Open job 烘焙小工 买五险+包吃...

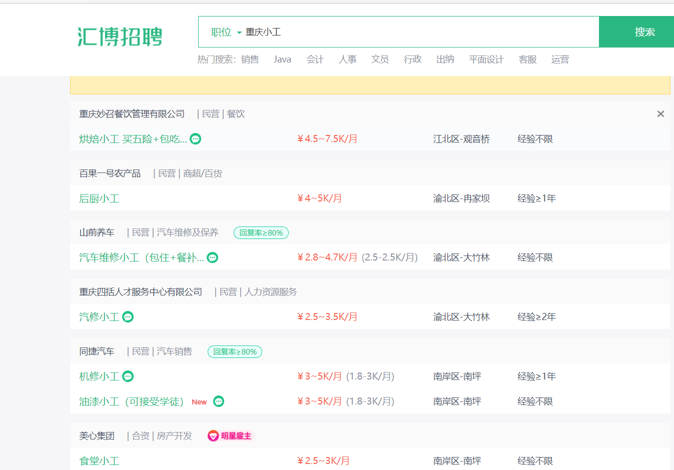tap(133, 139)
